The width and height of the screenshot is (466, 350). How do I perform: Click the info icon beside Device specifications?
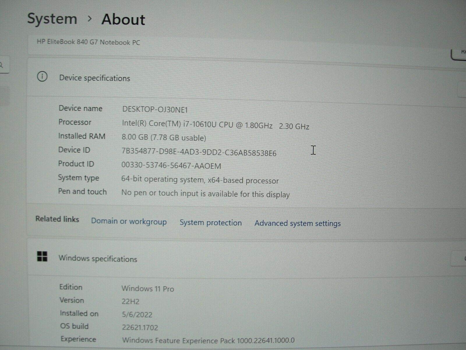pos(42,77)
